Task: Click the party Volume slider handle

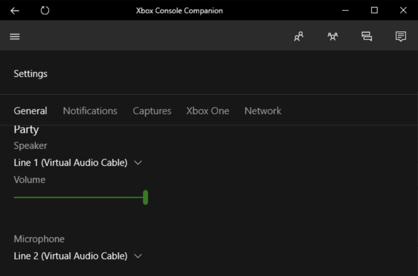Action: pyautogui.click(x=145, y=197)
